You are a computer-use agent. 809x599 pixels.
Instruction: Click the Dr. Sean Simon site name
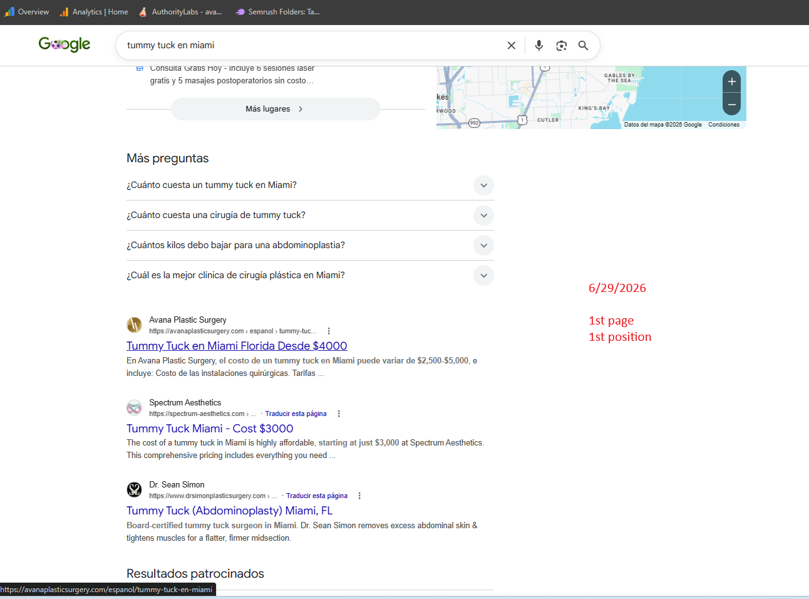pos(177,485)
